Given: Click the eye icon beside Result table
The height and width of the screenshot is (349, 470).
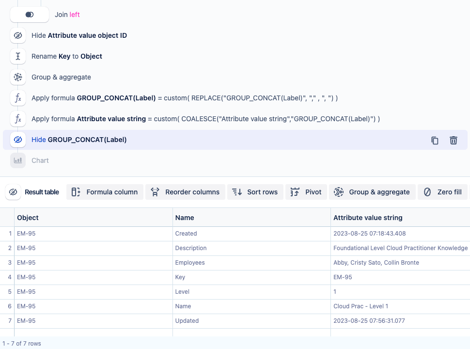Looking at the screenshot, I should pos(13,192).
